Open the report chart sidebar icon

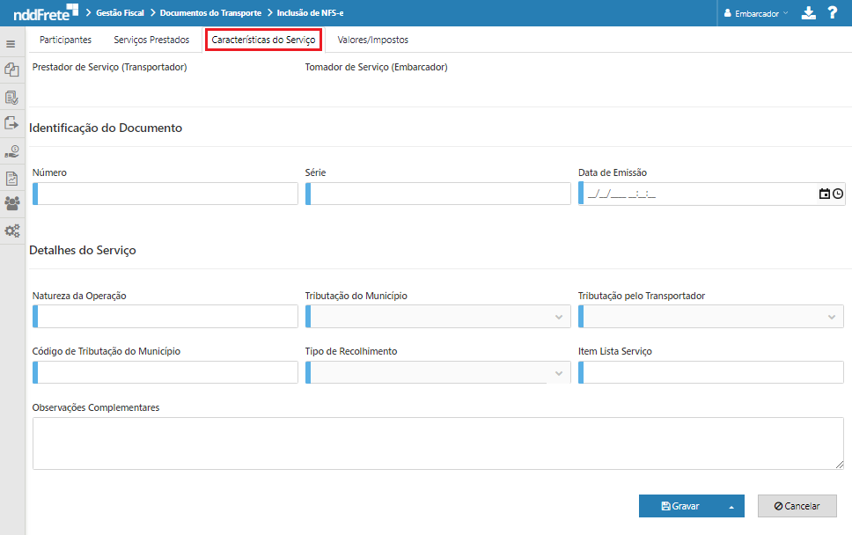coord(11,178)
